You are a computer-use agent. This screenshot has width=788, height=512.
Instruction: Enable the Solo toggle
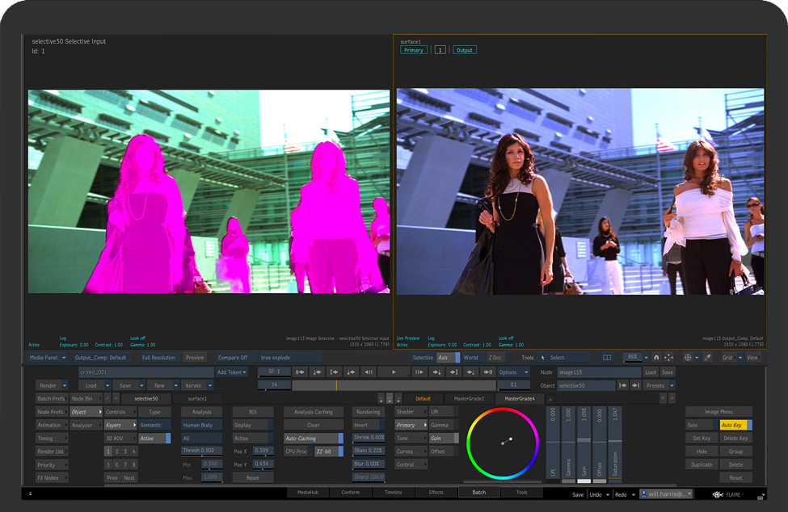(x=700, y=425)
